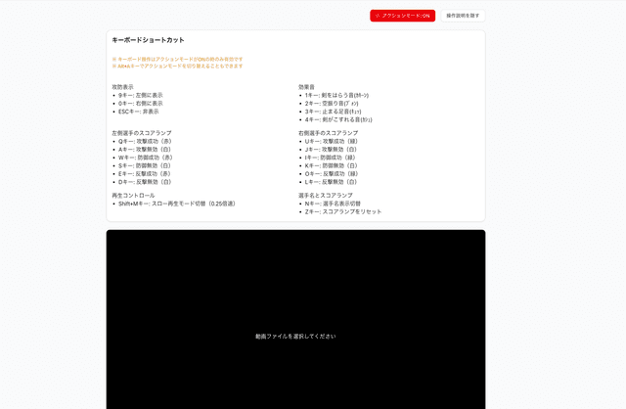Click the 効果音 section heading
The width and height of the screenshot is (626, 409).
point(306,87)
